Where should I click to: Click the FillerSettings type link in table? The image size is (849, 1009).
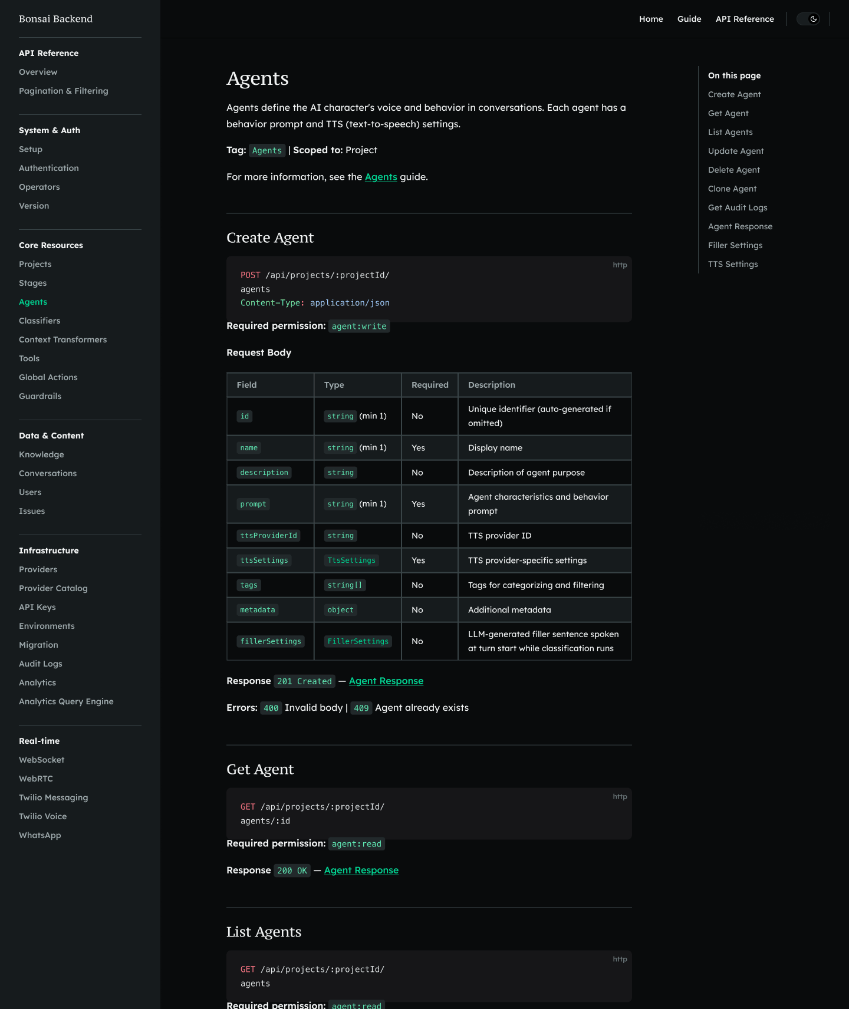(x=358, y=641)
